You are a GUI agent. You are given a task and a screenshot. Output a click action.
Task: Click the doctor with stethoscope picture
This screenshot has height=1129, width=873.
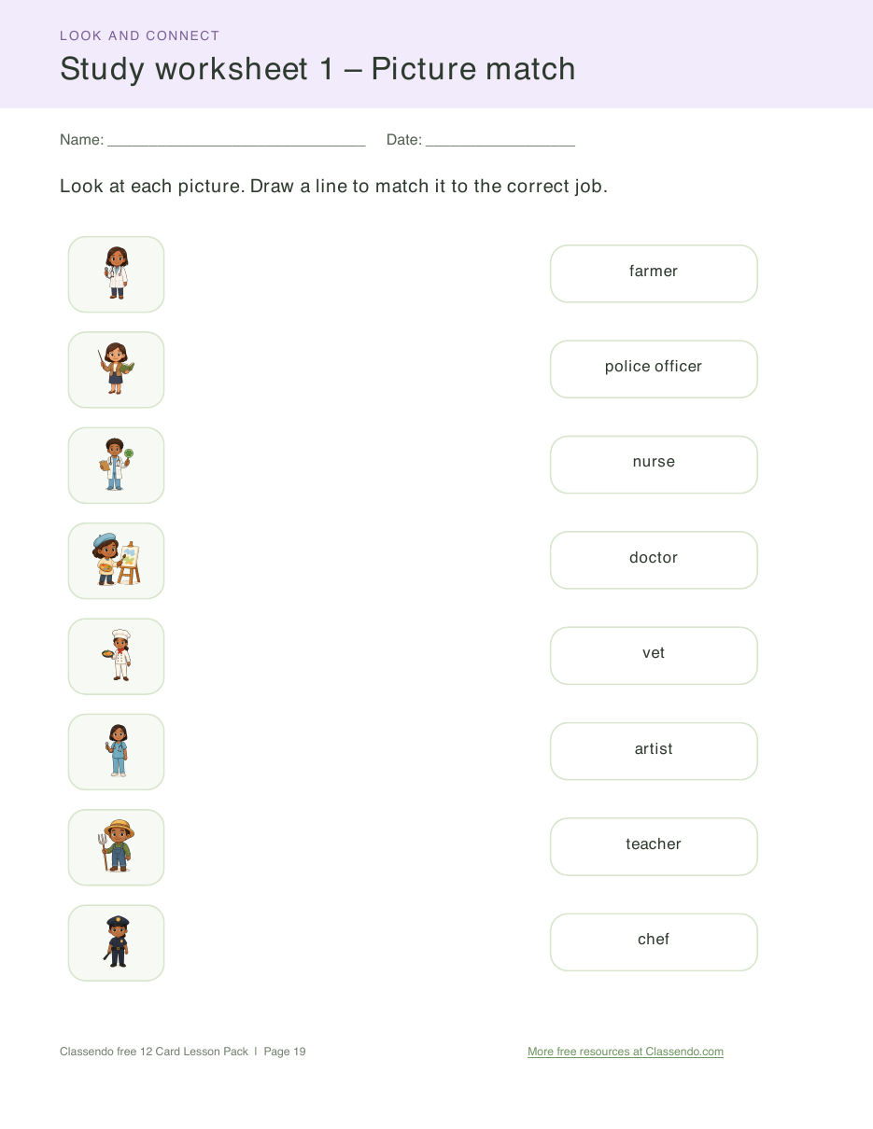point(116,274)
